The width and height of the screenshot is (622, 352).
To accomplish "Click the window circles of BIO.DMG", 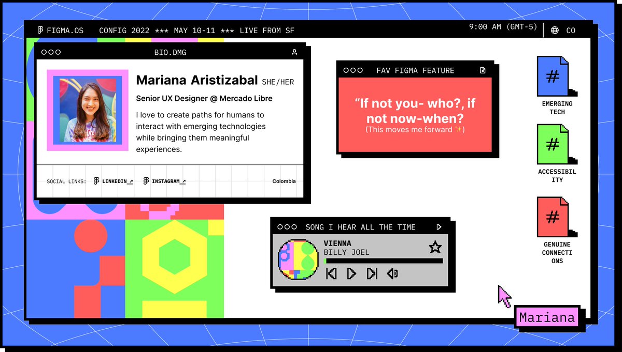I will [x=51, y=52].
